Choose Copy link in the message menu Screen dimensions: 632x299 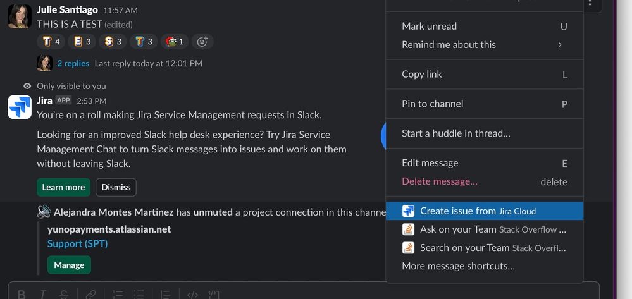point(485,74)
